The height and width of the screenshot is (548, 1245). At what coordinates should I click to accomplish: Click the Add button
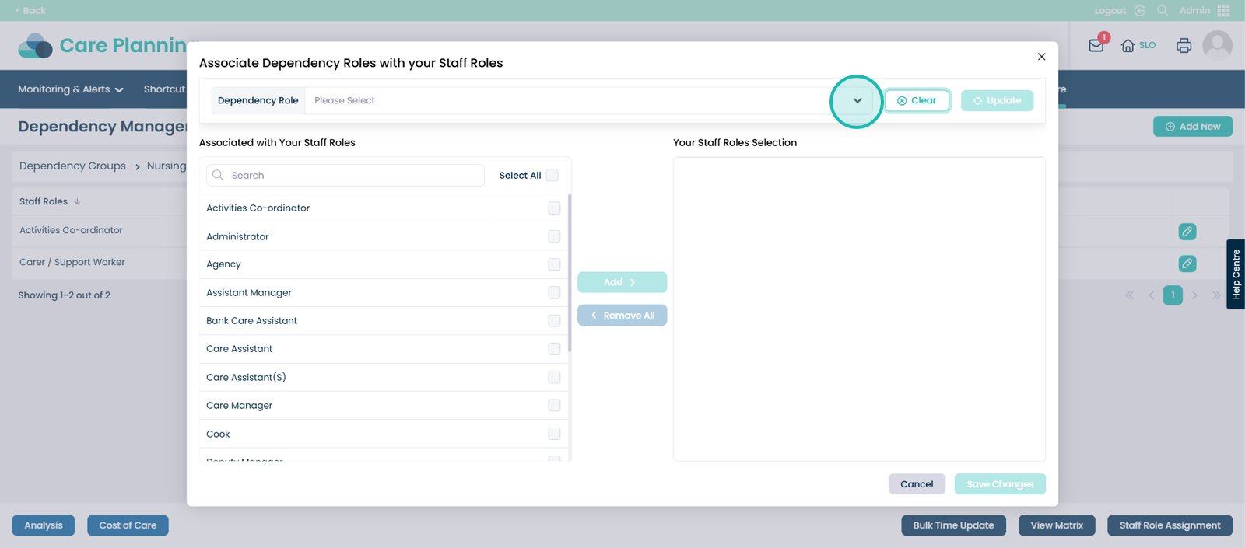point(622,282)
